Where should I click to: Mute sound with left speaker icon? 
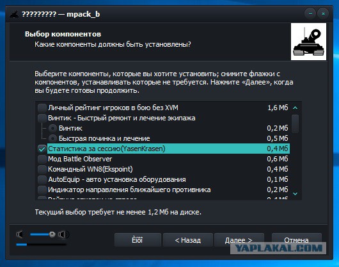pyautogui.click(x=20, y=234)
